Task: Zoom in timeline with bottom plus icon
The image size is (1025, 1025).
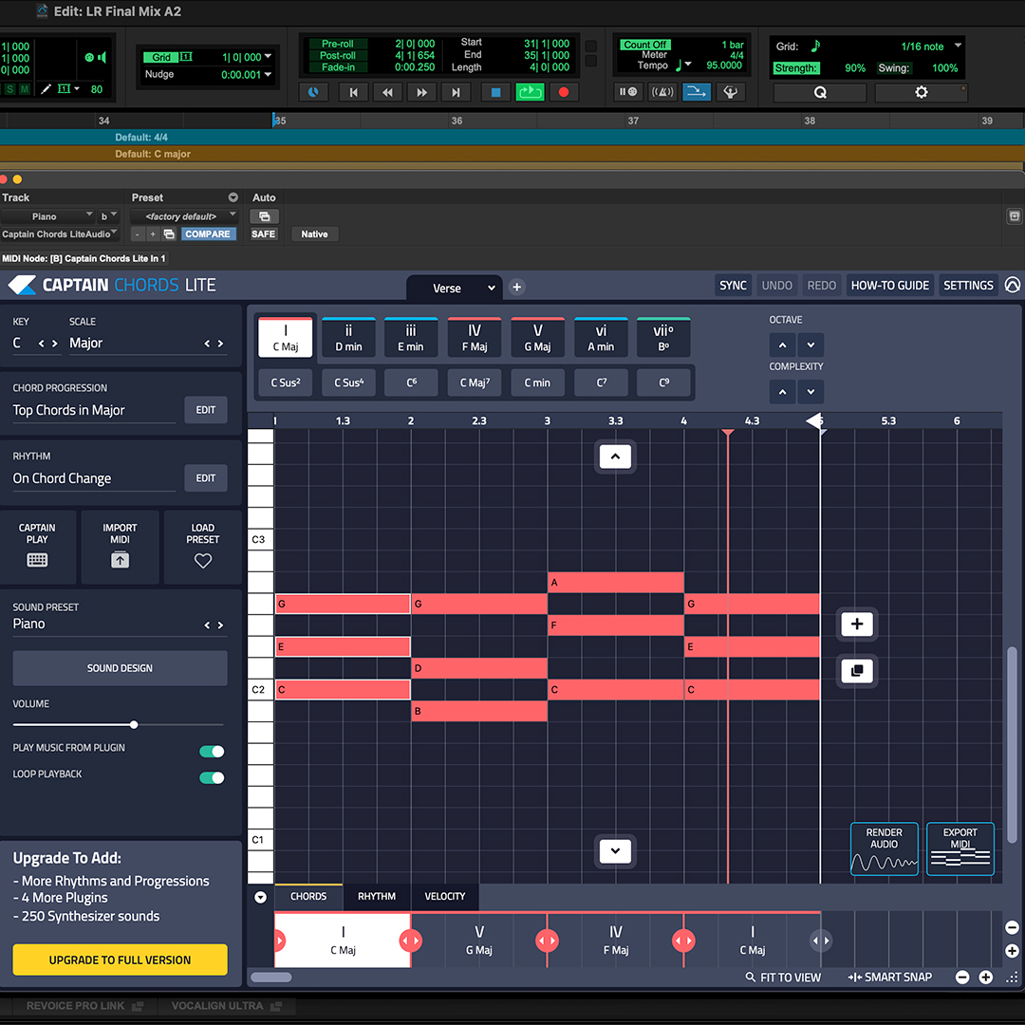Action: (x=986, y=978)
